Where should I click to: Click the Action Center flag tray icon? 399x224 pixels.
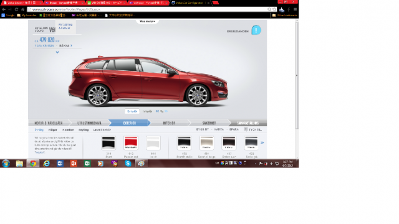pos(261,164)
